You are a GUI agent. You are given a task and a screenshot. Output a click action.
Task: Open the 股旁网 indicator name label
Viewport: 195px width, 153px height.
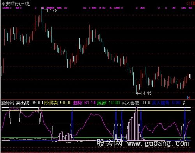7,103
